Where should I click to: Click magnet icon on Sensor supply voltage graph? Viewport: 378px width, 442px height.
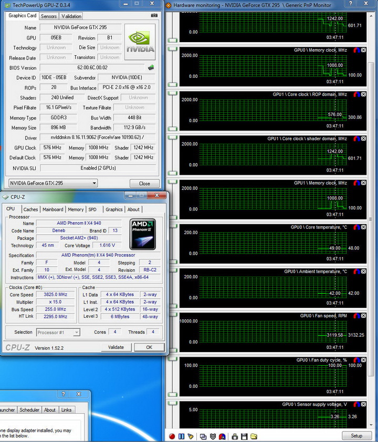pyautogui.click(x=356, y=404)
